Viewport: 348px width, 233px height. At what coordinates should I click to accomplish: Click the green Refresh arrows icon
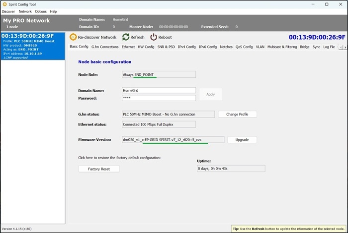(x=126, y=37)
